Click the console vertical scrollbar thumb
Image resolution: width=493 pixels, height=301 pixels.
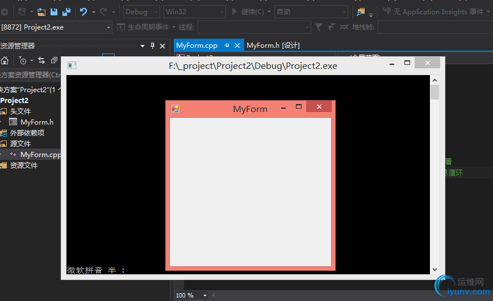pos(435,92)
